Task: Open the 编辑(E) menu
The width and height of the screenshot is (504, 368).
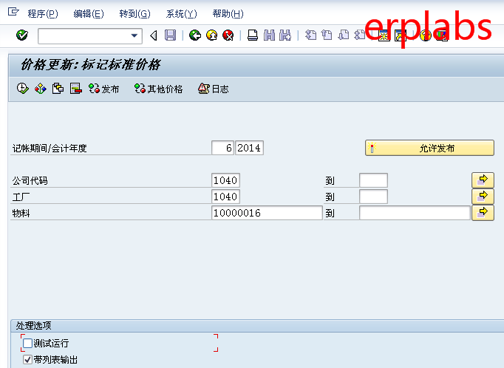Action: 89,14
